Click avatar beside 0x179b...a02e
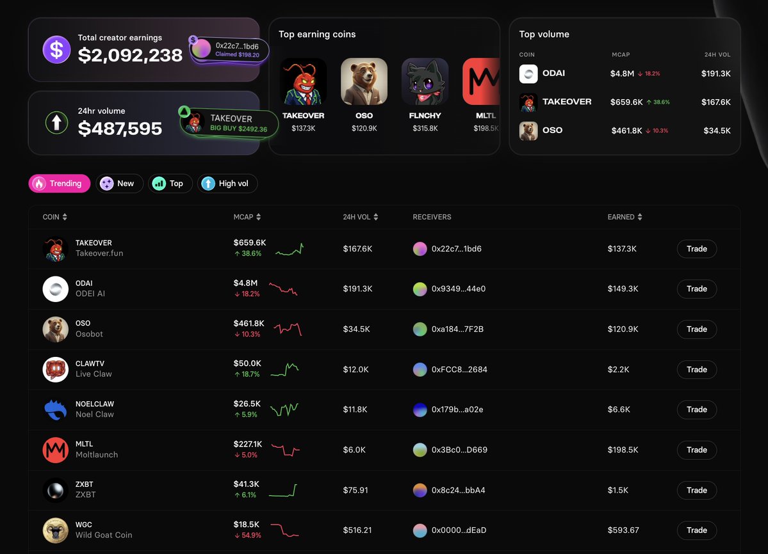Screen dimensions: 768x554 [x=420, y=410]
